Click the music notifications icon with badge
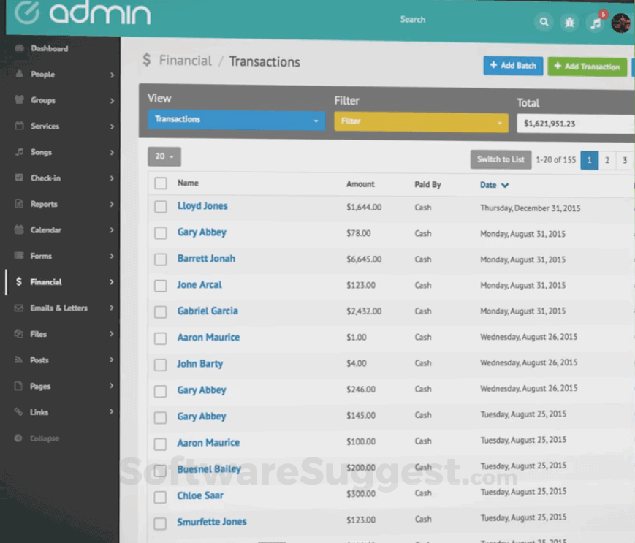 (x=594, y=23)
